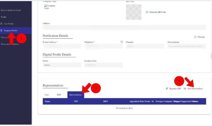212x126 pixels.
Task: Open Terms and Conditions in sidebar
Action: 10,44
